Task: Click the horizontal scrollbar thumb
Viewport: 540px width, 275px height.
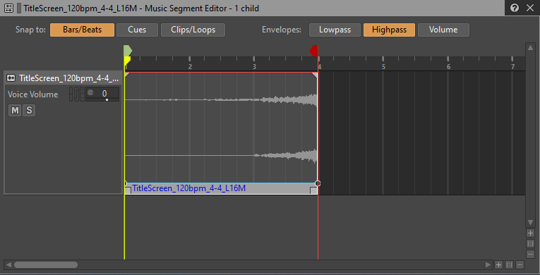Action: 46,264
